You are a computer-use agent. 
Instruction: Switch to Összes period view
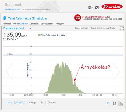52,103
